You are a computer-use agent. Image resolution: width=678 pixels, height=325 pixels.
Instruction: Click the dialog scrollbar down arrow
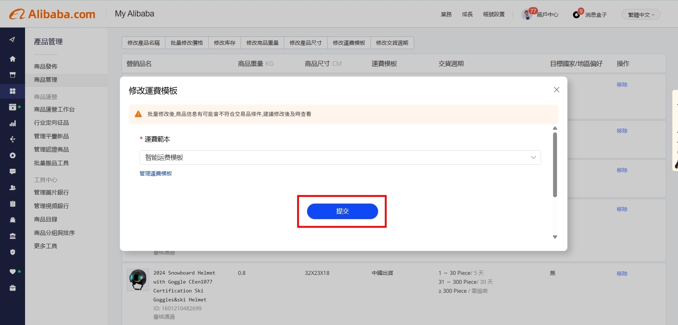(555, 237)
